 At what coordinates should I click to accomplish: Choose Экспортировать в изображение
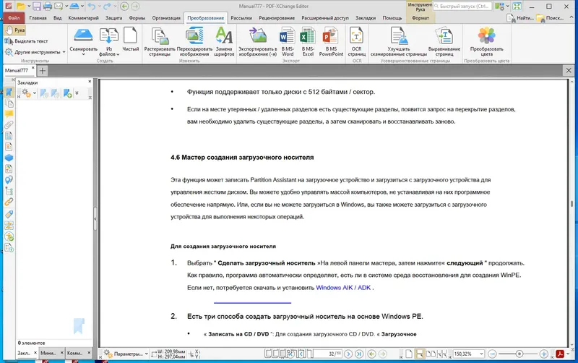[x=257, y=42]
